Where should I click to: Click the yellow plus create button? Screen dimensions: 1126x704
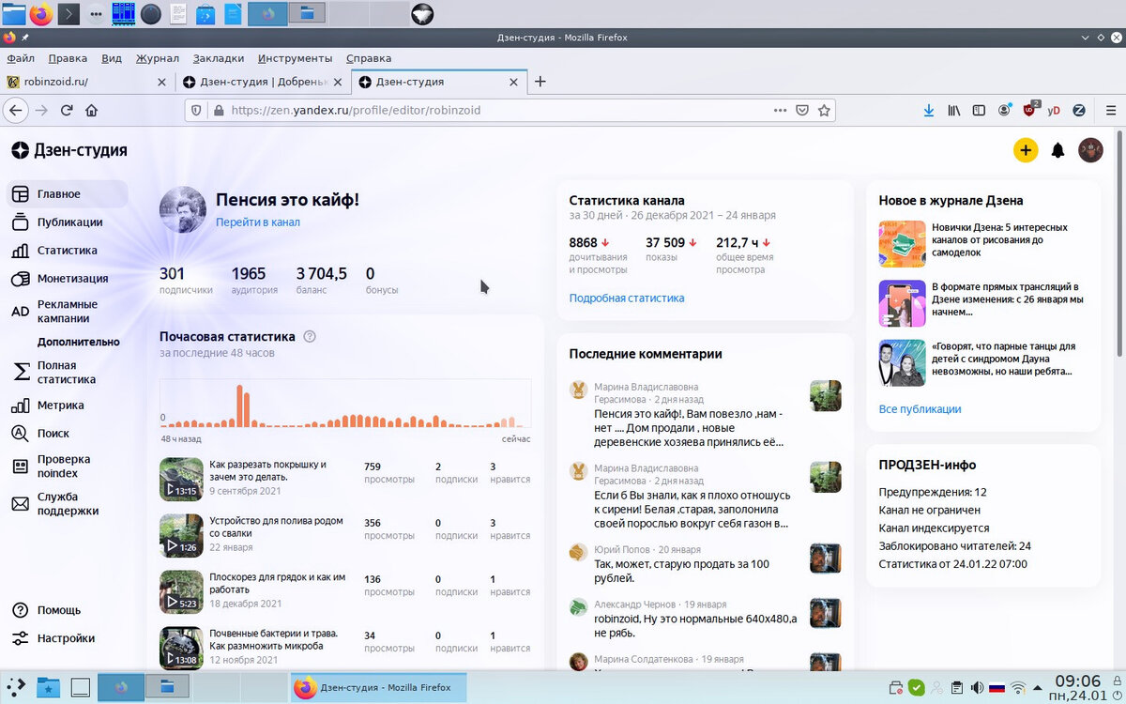click(x=1026, y=150)
